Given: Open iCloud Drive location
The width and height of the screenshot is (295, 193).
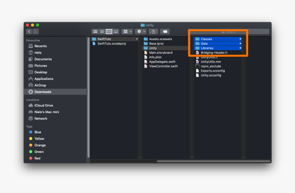Looking at the screenshot, I should (x=56, y=106).
